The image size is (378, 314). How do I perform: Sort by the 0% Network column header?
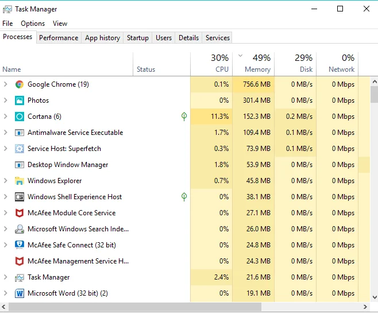pyautogui.click(x=337, y=64)
